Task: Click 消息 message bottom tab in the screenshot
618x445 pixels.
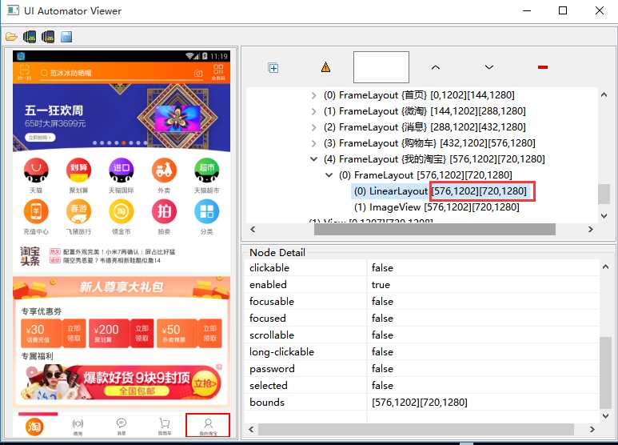Action: (122, 427)
